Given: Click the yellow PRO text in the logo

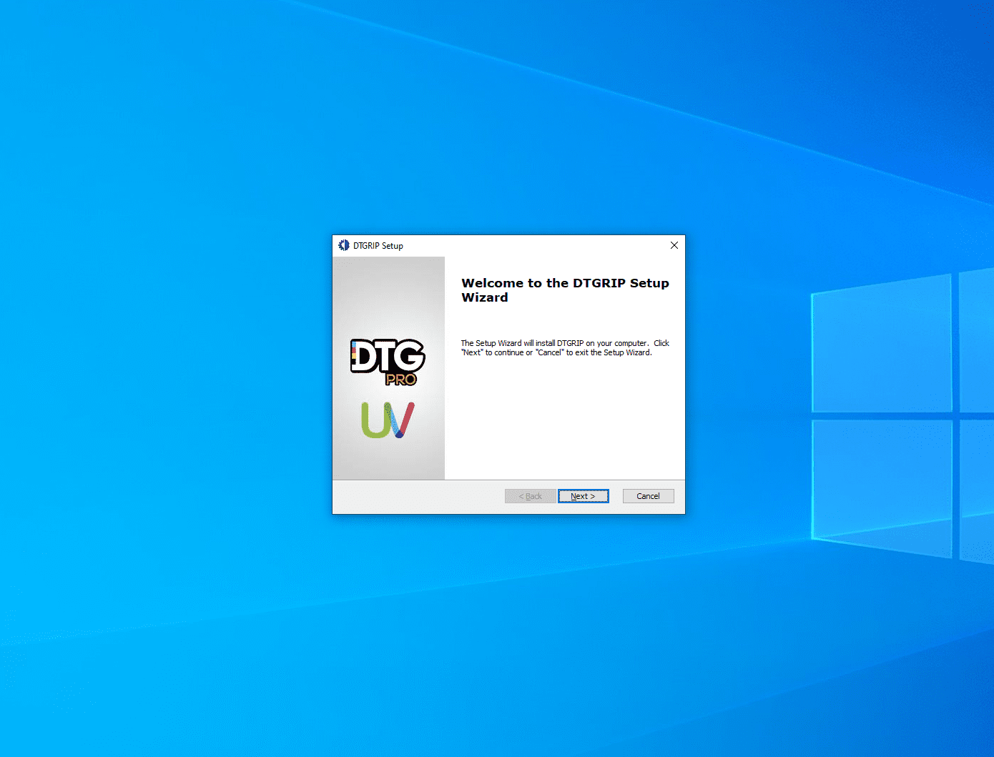Looking at the screenshot, I should [x=400, y=380].
